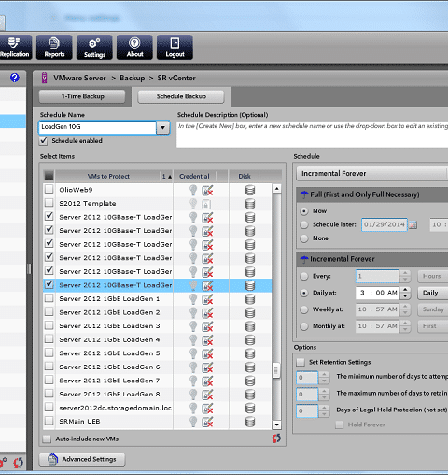Click the disk icon for 1GbE LoadGen 2
This screenshot has height=475, width=448.
click(250, 313)
